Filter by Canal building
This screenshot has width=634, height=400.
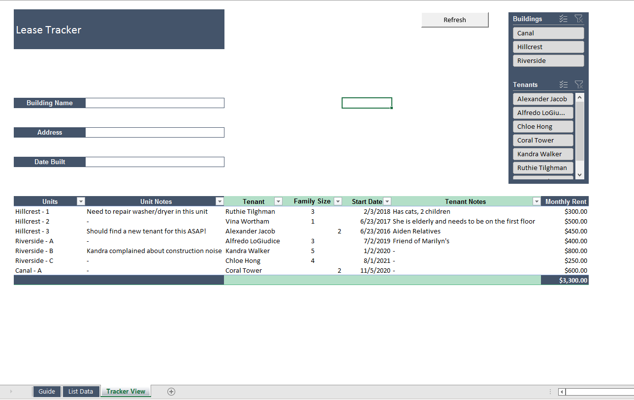548,33
